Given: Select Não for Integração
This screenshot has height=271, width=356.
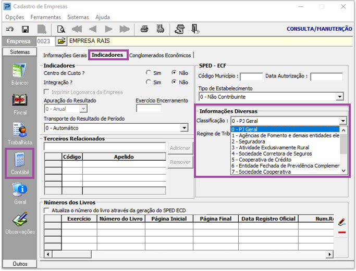Looking at the screenshot, I should 174,82.
